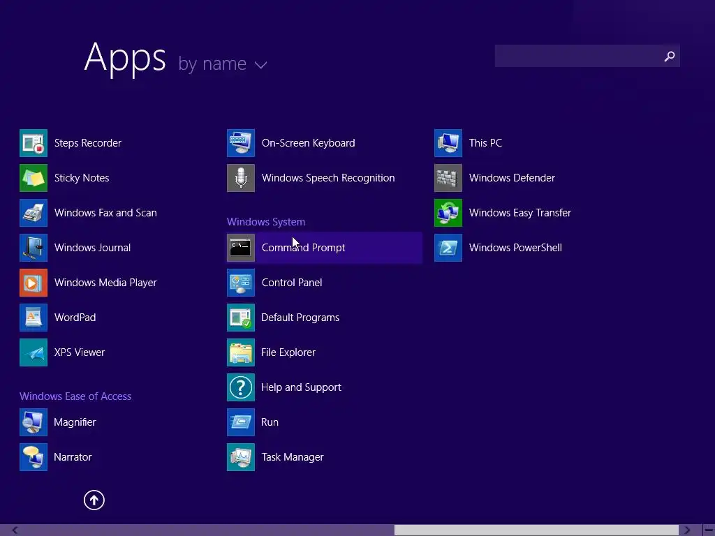Screen dimensions: 715x536
Task: Start Narrator via its icon
Action: (34, 456)
